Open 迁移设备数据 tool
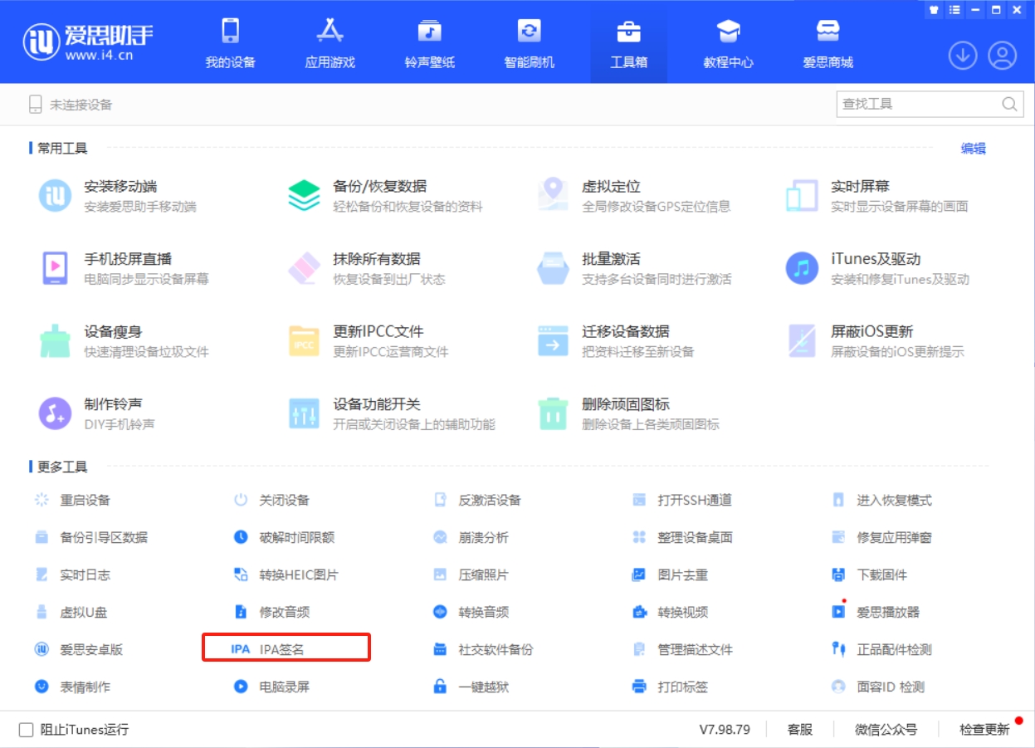 pyautogui.click(x=615, y=340)
